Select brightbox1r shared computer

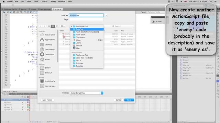tap(48, 81)
